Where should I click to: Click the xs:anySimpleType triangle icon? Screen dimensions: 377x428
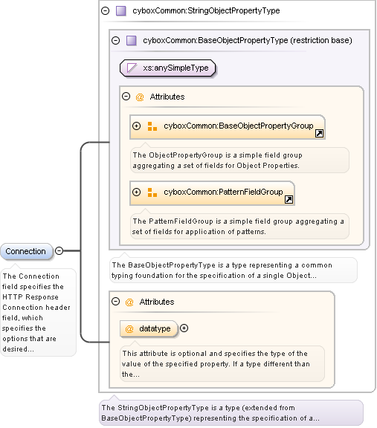point(132,68)
